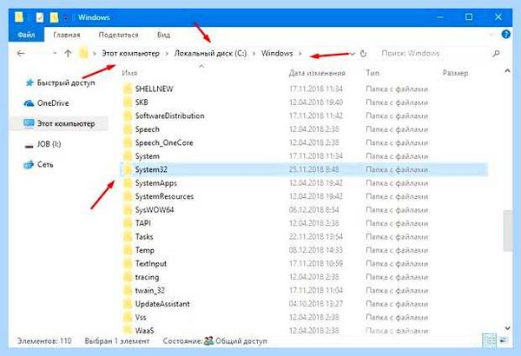Open quick access toolbar customize dropdown
521x356 pixels.
coord(66,17)
